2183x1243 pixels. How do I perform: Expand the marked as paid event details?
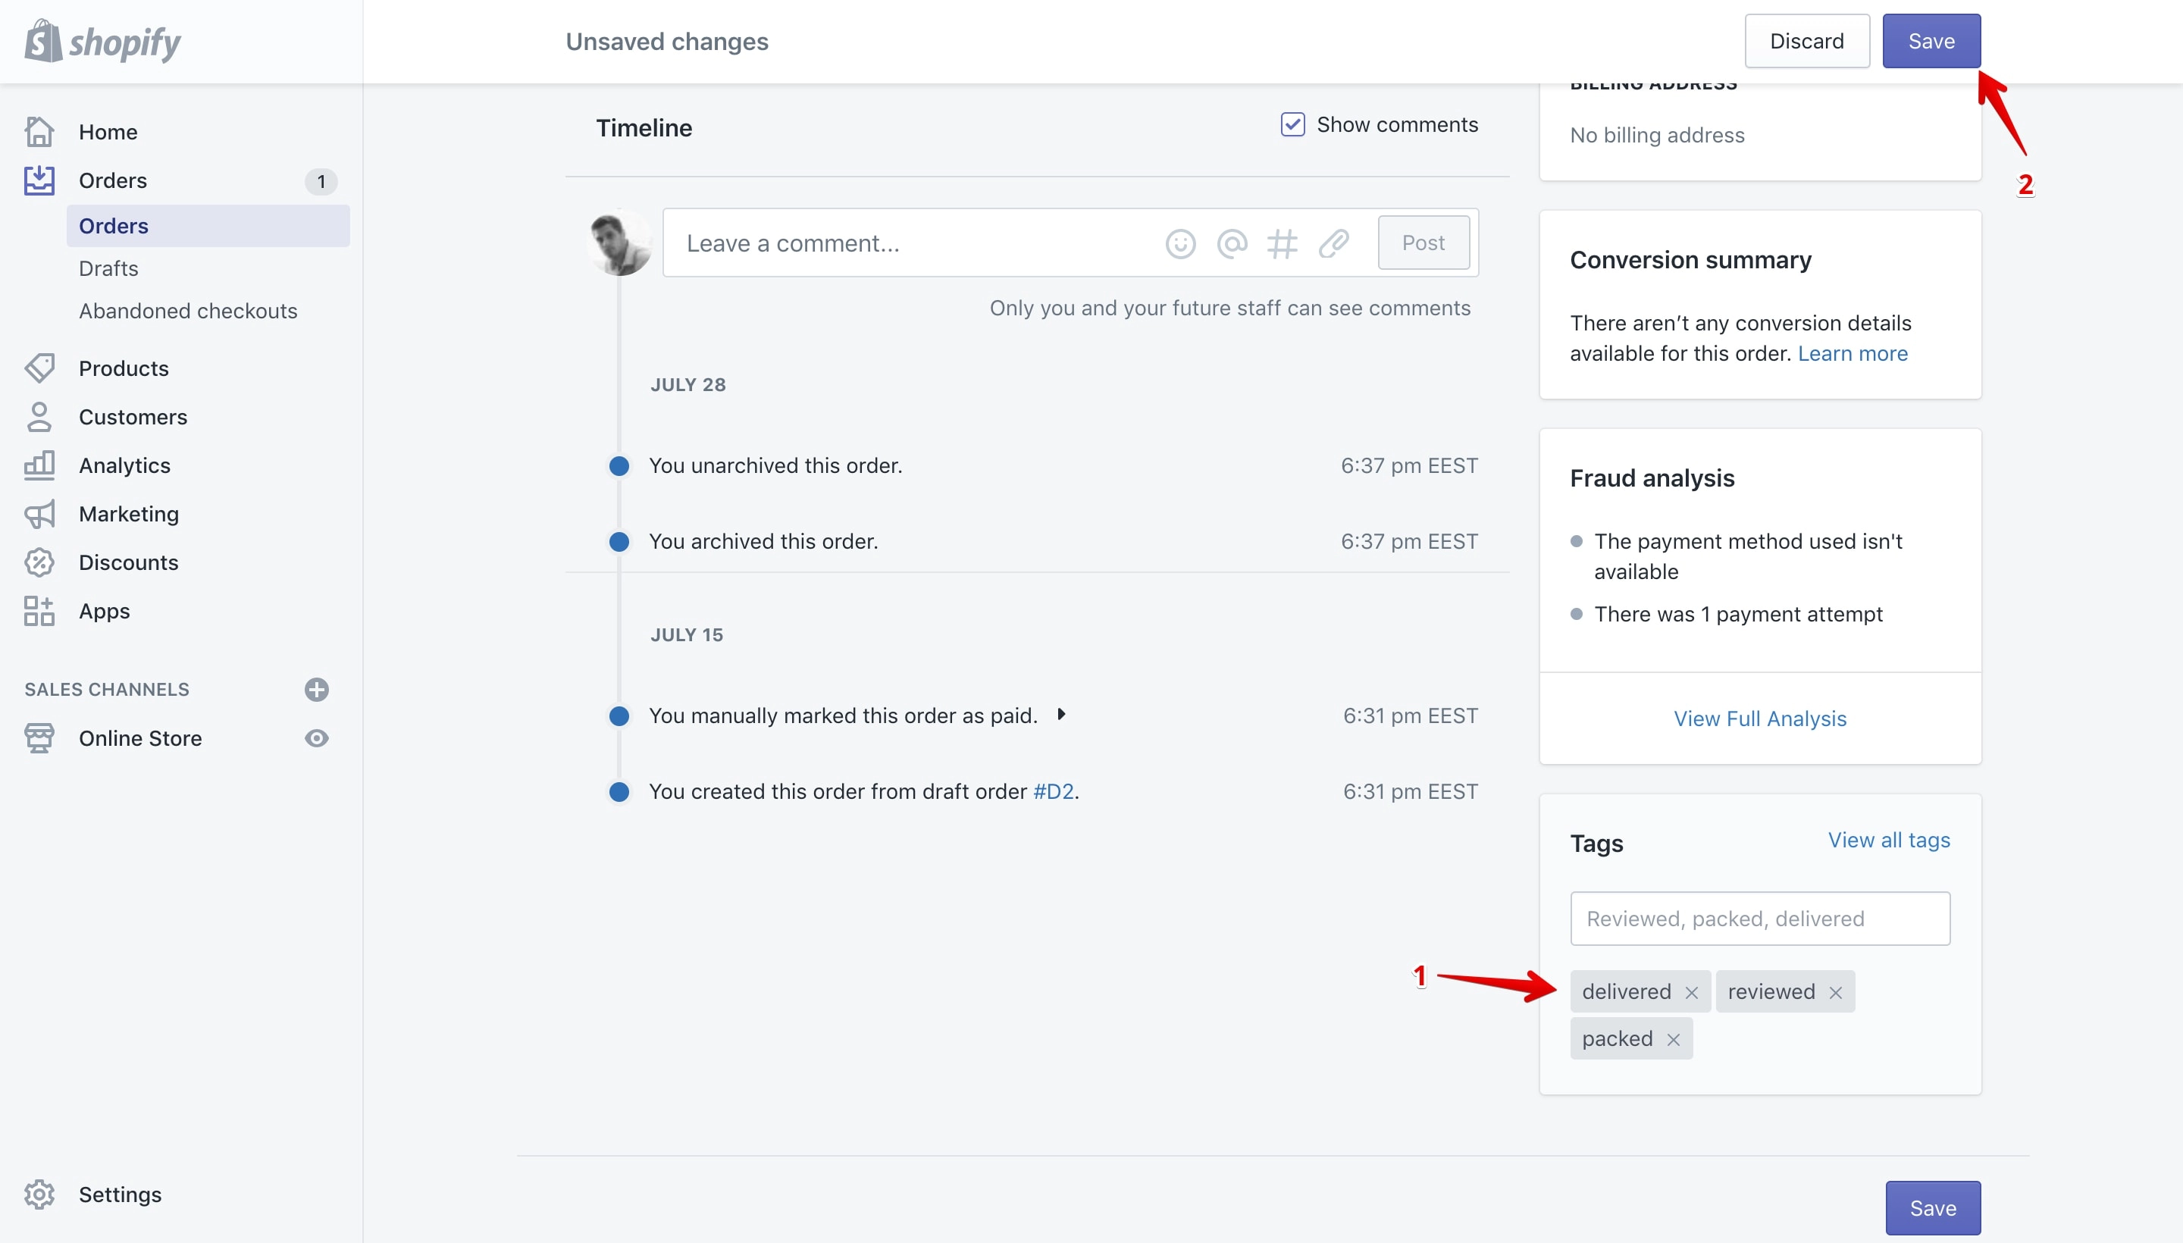[1060, 715]
